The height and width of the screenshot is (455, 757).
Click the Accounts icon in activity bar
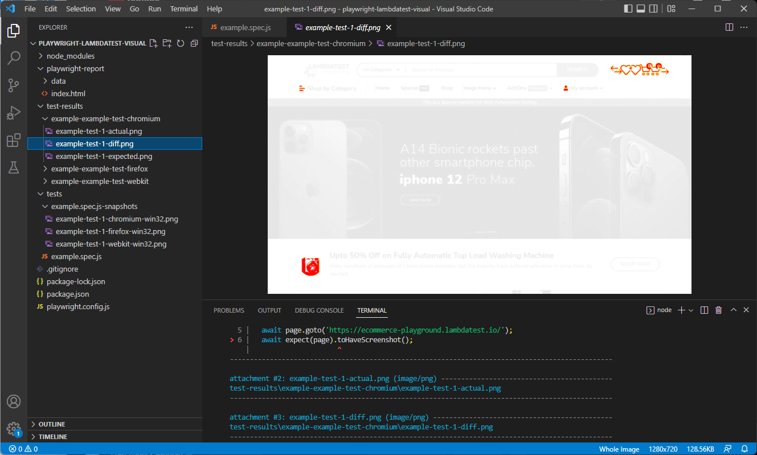[14, 401]
